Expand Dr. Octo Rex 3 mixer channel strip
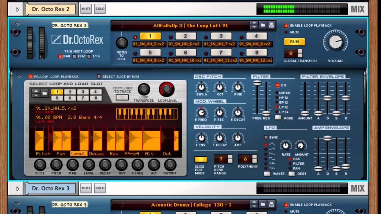Image resolution: width=381 pixels, height=214 pixels. [x=18, y=188]
